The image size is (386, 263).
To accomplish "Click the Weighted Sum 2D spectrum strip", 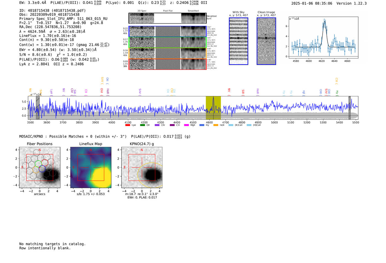I will click(168, 18).
